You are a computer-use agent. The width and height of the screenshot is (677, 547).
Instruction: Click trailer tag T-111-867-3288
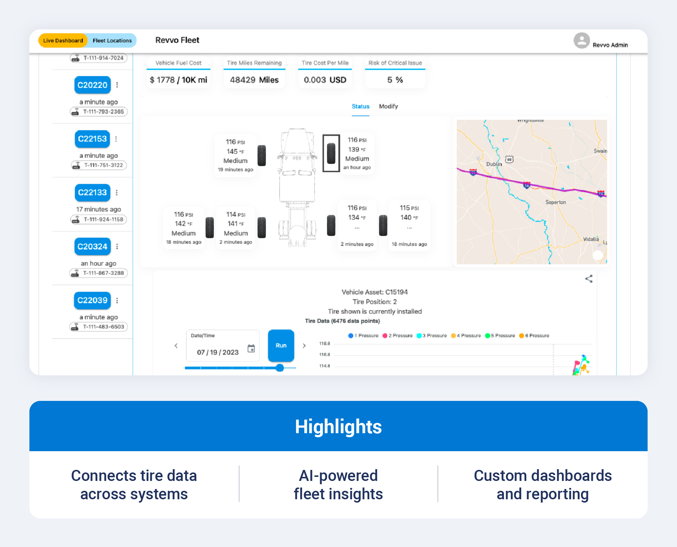pos(98,273)
